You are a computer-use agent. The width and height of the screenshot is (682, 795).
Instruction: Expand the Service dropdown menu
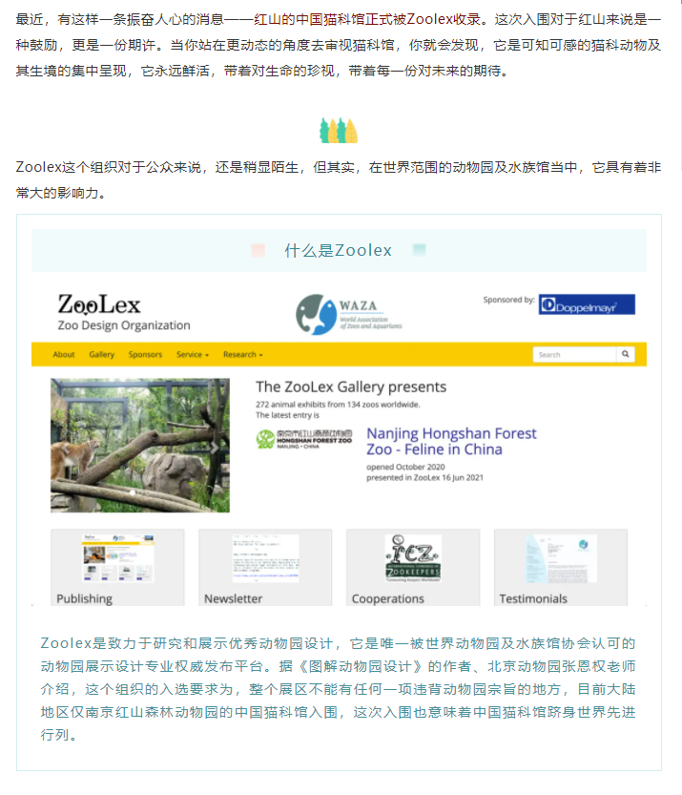click(193, 355)
